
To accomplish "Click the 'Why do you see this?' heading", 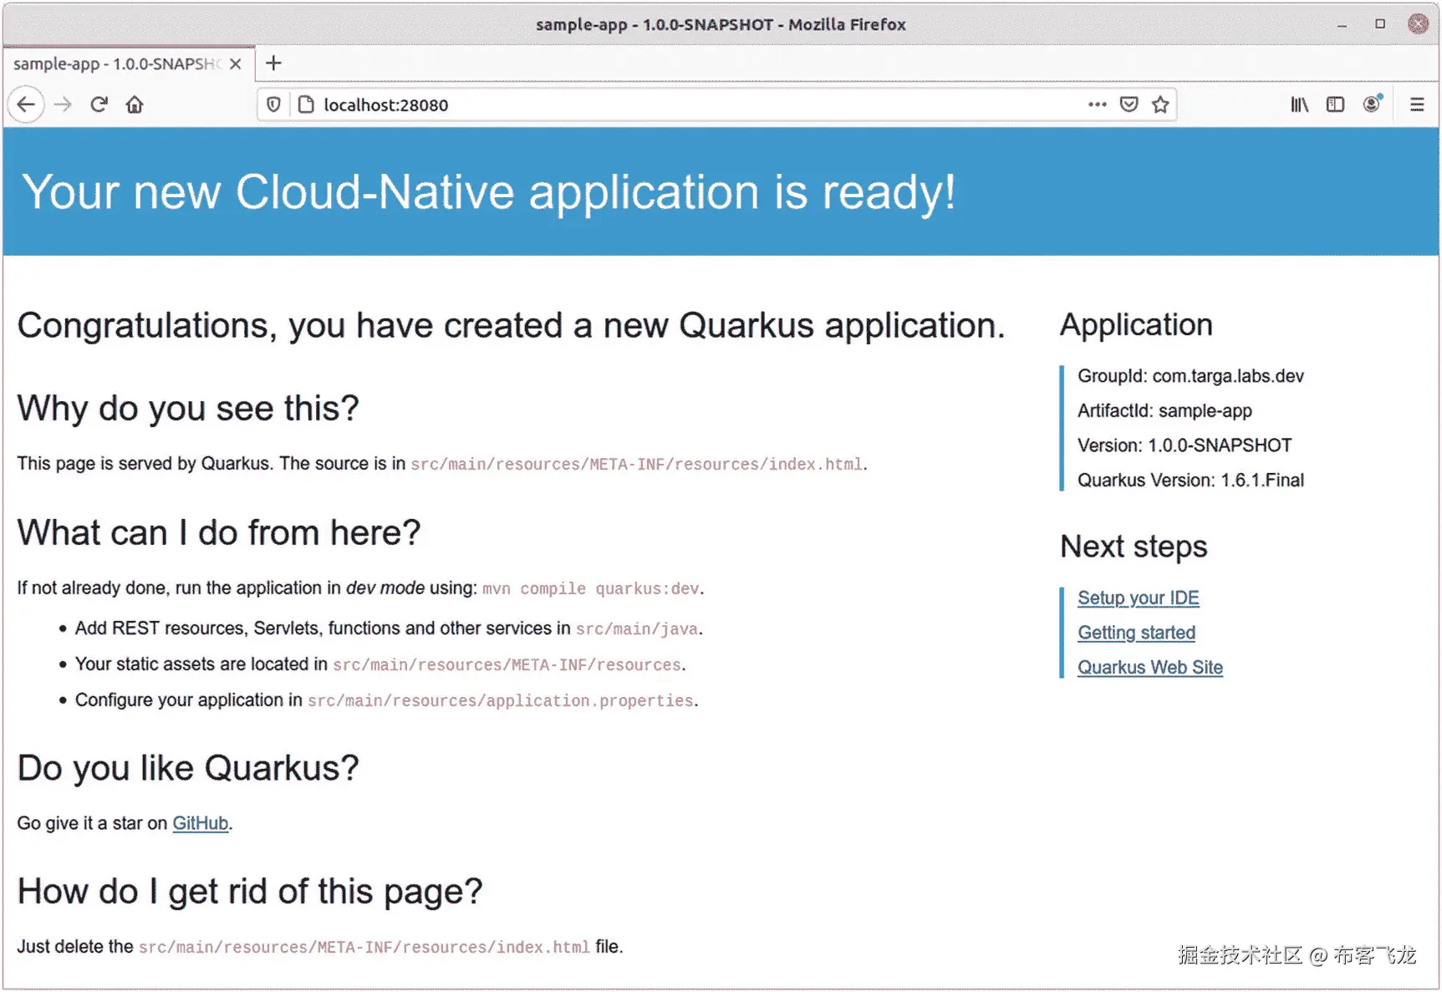I will pyautogui.click(x=188, y=409).
